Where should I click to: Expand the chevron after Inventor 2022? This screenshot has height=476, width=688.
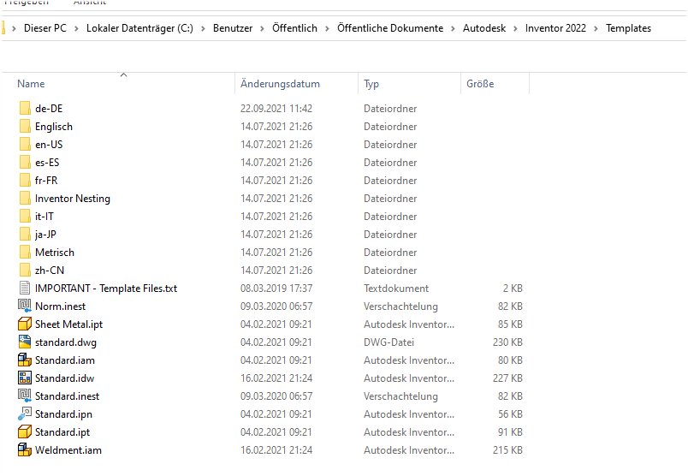pos(596,28)
